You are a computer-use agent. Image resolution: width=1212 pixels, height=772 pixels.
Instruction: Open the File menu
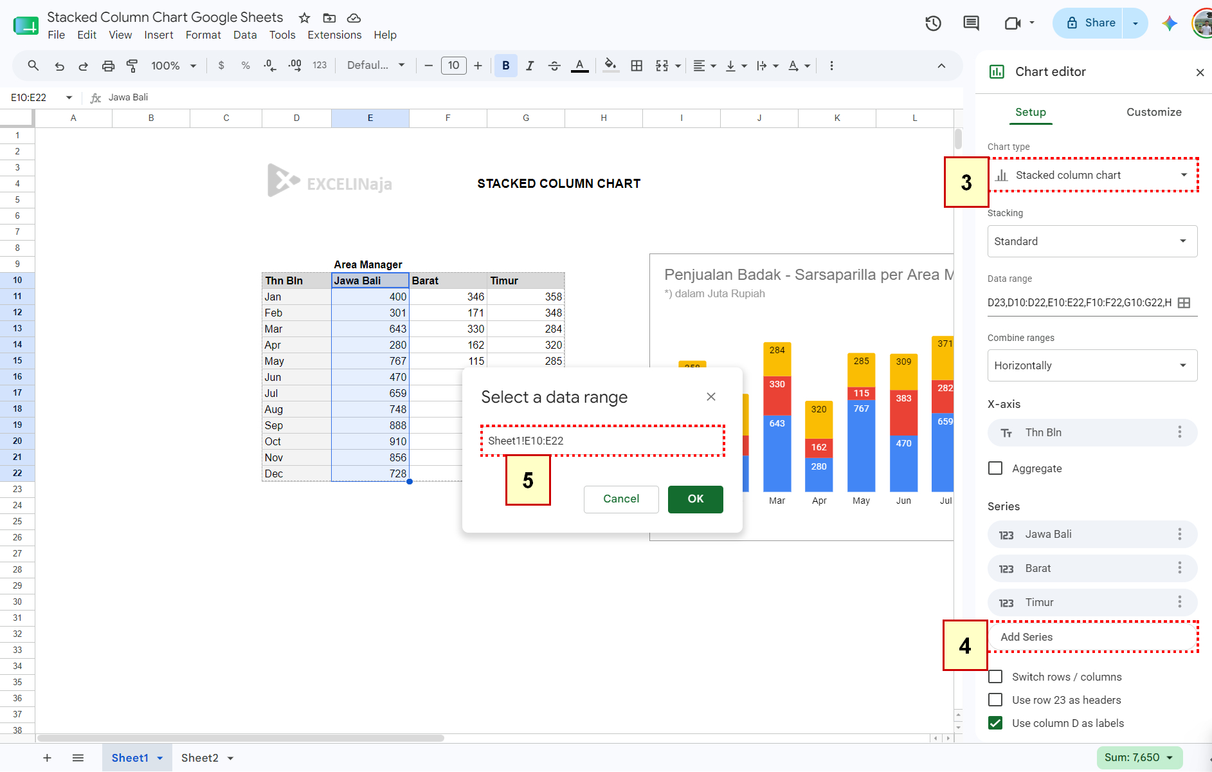[x=57, y=35]
